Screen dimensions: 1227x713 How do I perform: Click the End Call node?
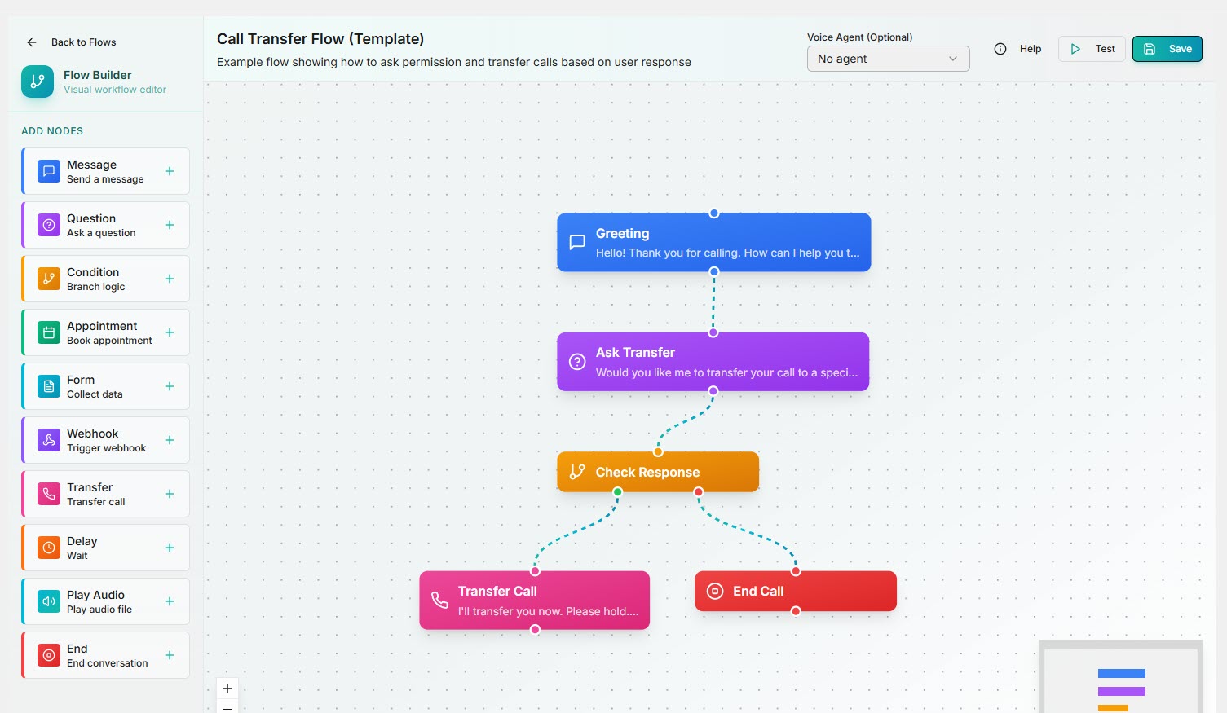click(795, 591)
